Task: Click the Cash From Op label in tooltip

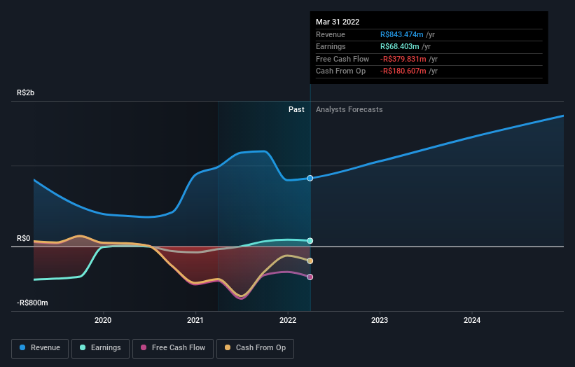Action: (340, 71)
